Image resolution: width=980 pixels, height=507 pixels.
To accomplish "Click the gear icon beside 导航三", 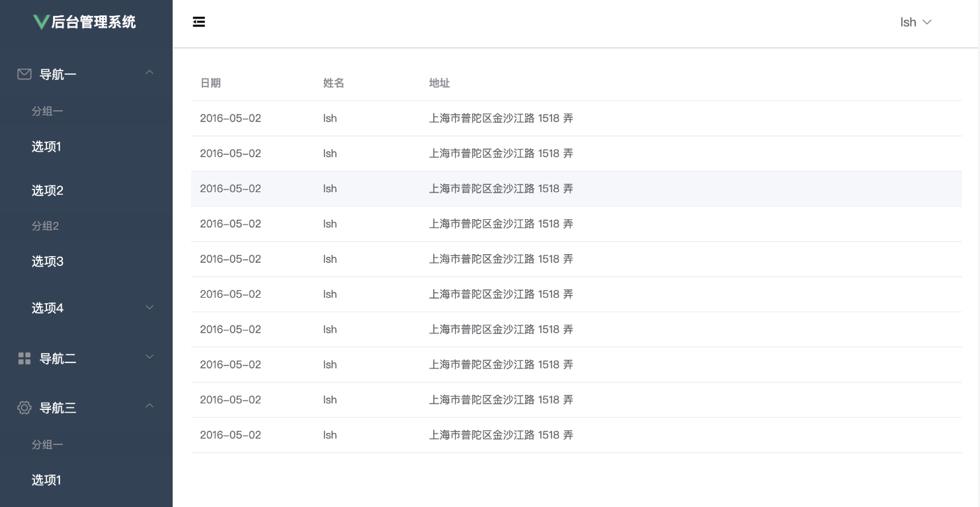I will click(24, 408).
